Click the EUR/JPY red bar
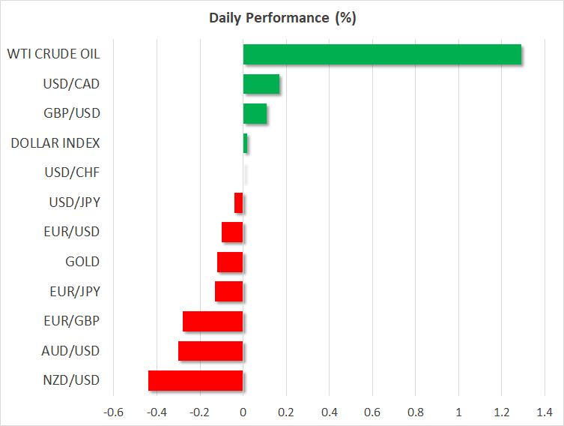The image size is (564, 426). tap(228, 292)
